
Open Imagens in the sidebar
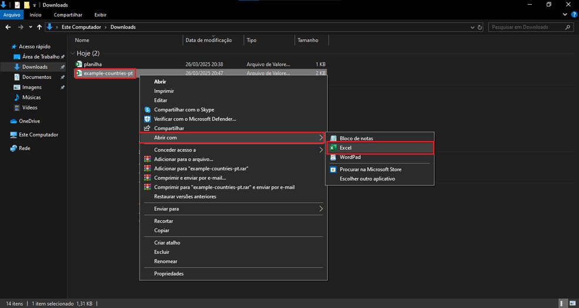(x=31, y=88)
